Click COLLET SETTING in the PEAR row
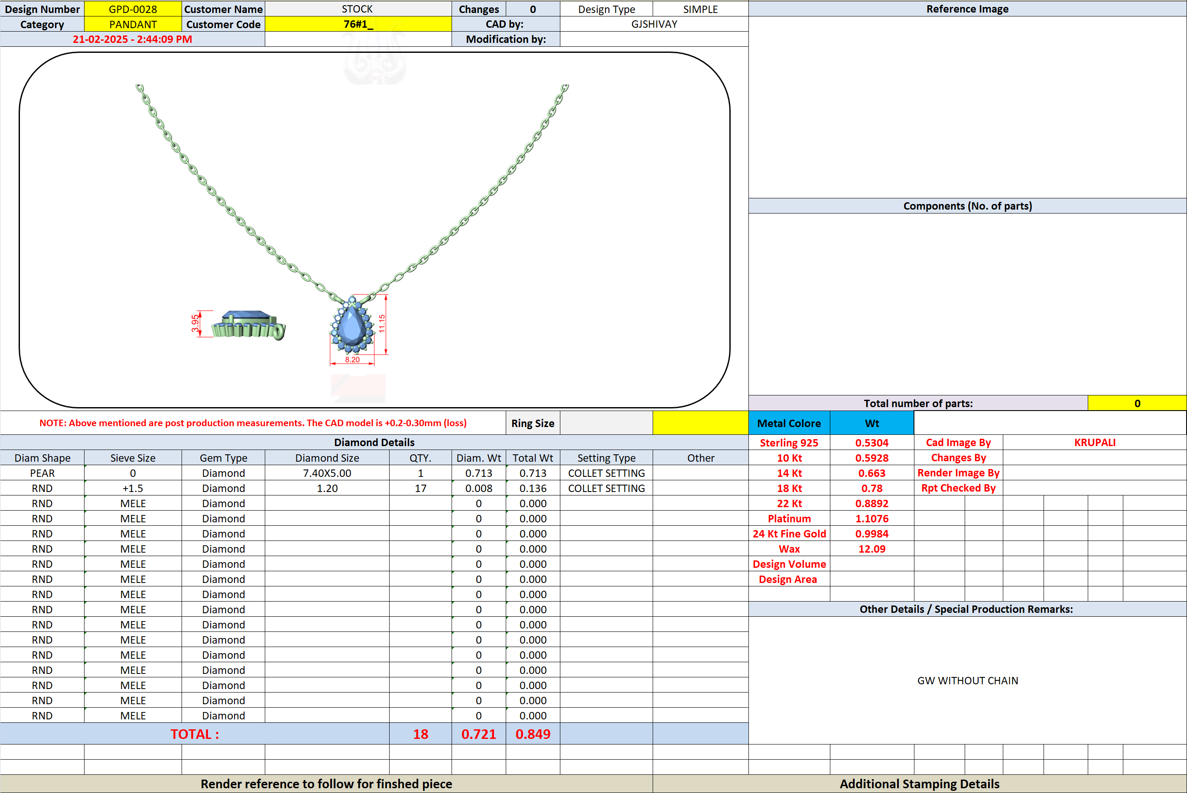 [606, 473]
